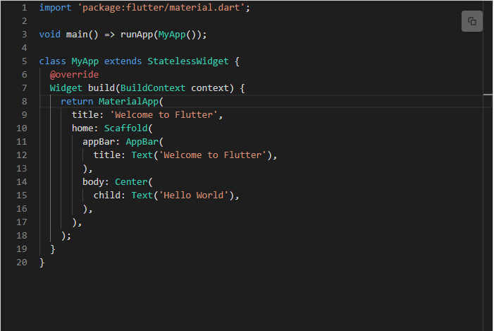The image size is (494, 331).
Task: Click the import keyword on line 1
Action: click(x=55, y=8)
